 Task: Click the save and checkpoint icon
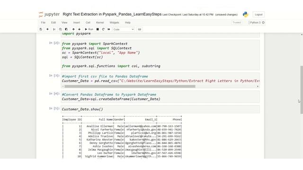pyautogui.click(x=41, y=29)
